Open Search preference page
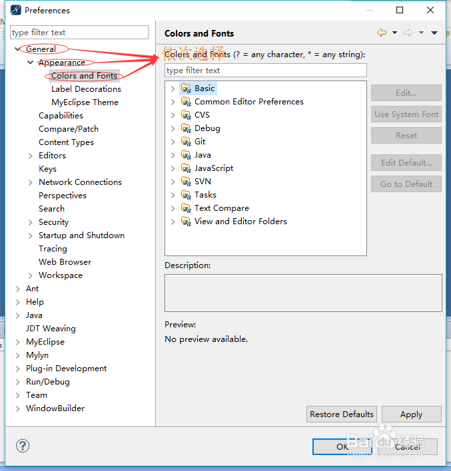Screen dimensions: 451x471 (x=51, y=209)
